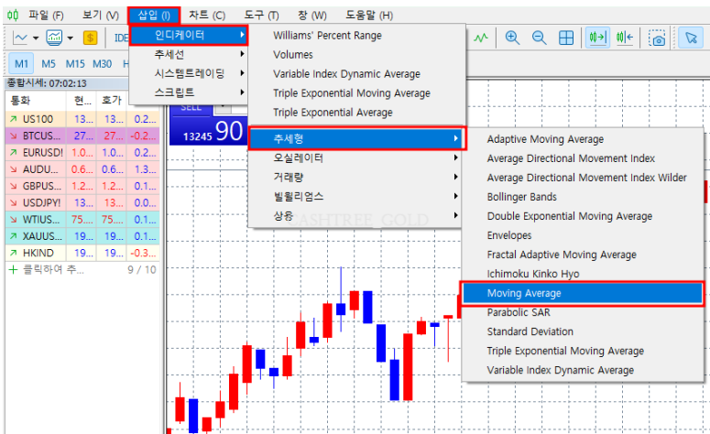Click the tile windows grid icon
The width and height of the screenshot is (710, 434).
point(566,38)
